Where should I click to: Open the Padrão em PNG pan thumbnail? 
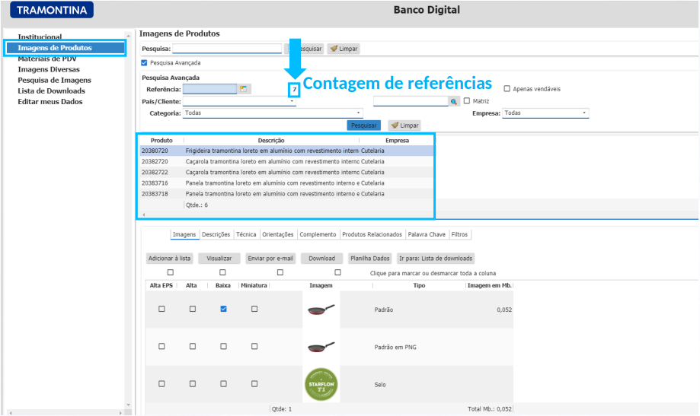pyautogui.click(x=321, y=347)
